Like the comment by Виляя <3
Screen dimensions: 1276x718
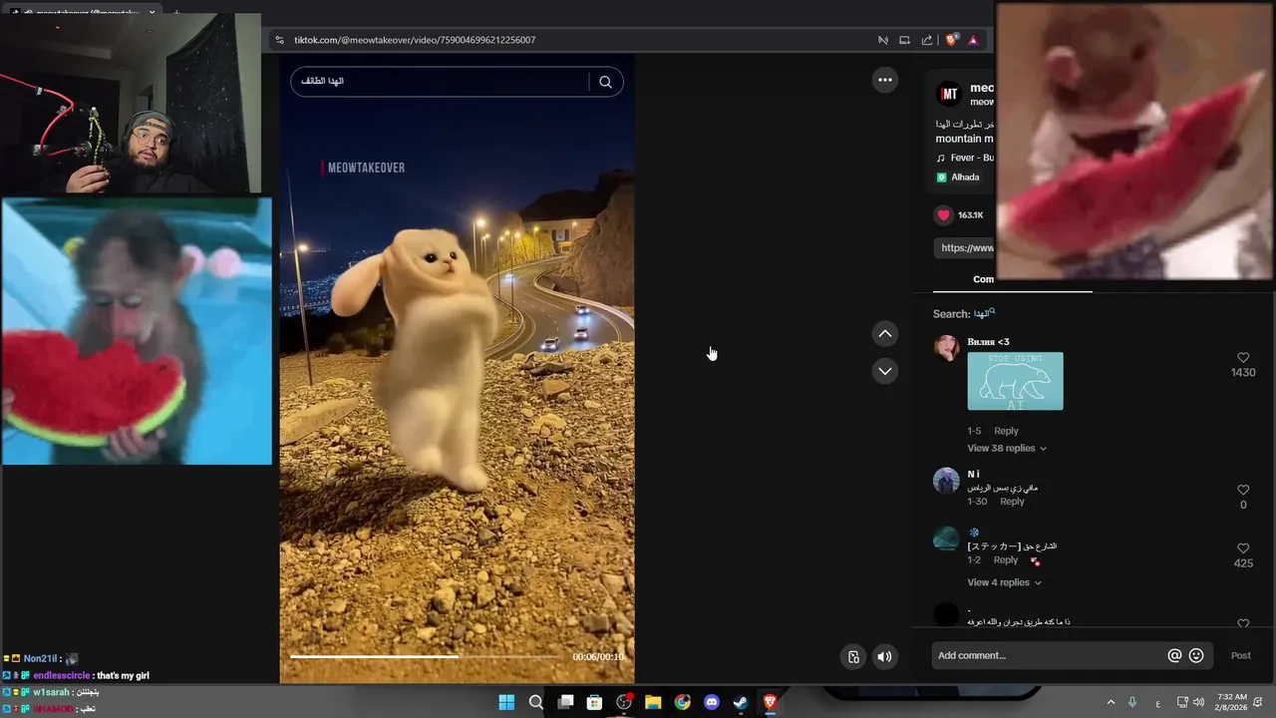click(x=1243, y=357)
